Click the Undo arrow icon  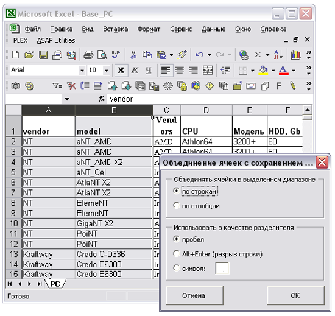[x=200, y=55]
